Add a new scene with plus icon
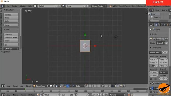171x96 pixels. pyautogui.click(x=84, y=6)
